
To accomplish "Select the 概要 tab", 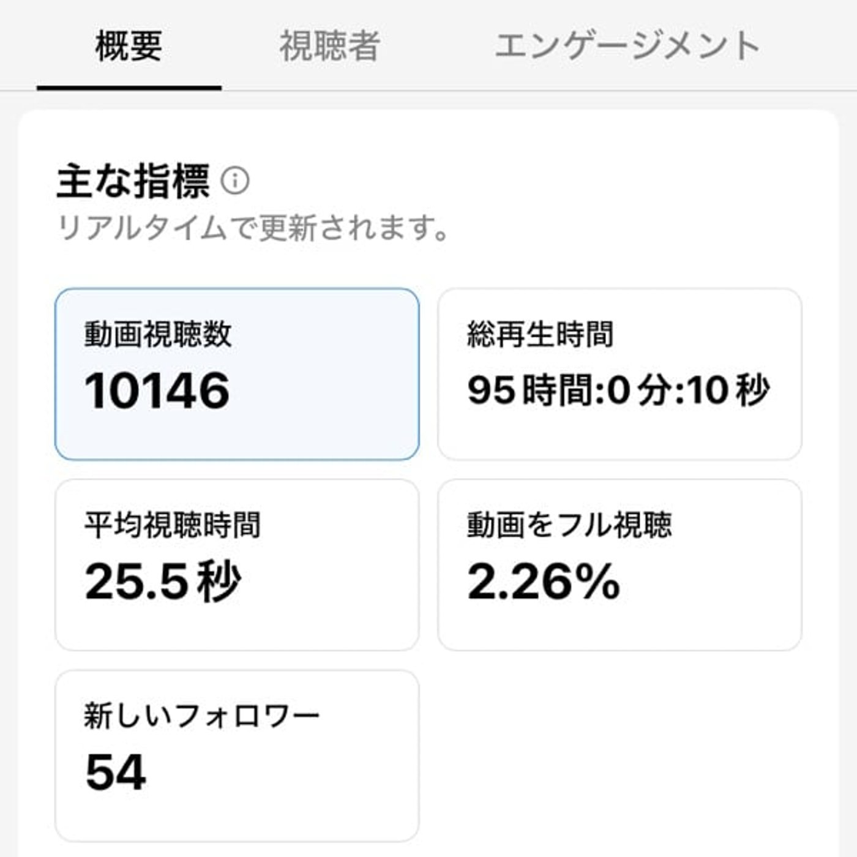I will tap(129, 46).
